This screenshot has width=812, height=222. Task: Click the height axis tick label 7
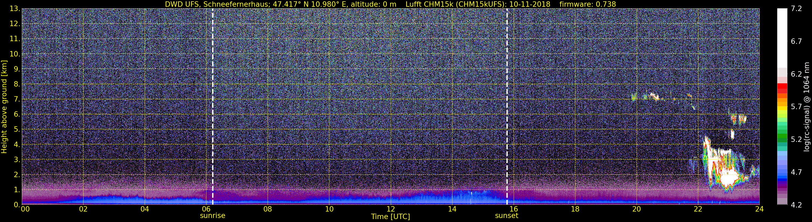click(x=17, y=99)
